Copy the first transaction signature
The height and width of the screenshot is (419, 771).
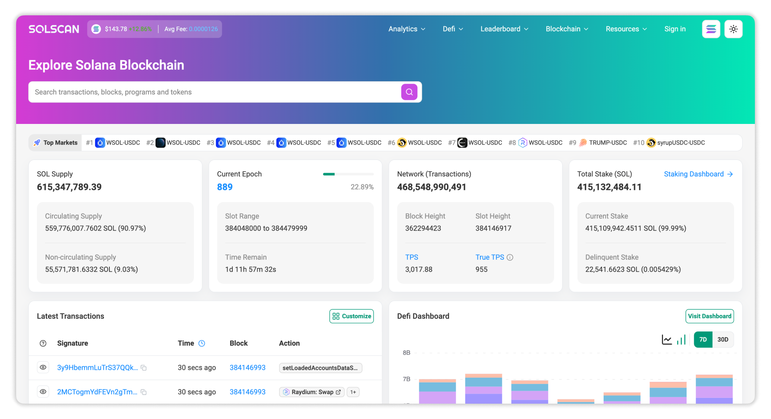point(144,368)
